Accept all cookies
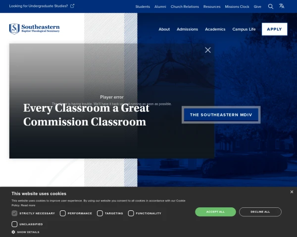Viewport: 297px width, 237px height. click(215, 212)
